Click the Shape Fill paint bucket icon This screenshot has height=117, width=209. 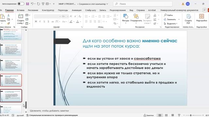155,15
